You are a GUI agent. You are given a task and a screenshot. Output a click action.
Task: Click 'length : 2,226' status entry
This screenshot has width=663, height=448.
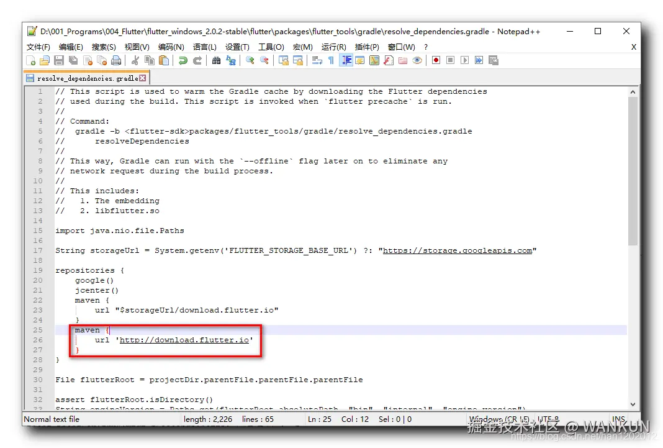(208, 419)
